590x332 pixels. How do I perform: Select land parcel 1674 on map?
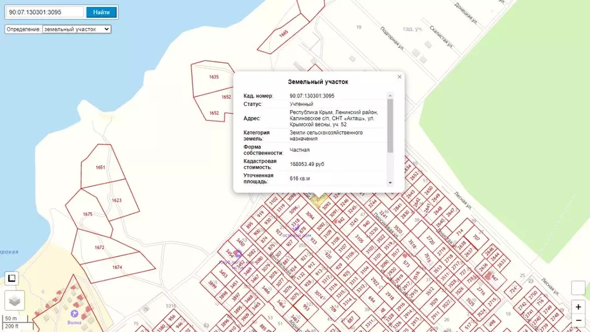click(x=118, y=267)
